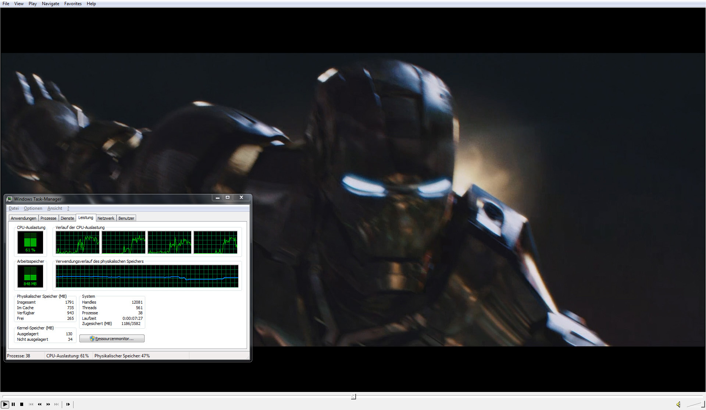The width and height of the screenshot is (706, 410).
Task: Switch to the Dienste tab
Action: point(67,218)
